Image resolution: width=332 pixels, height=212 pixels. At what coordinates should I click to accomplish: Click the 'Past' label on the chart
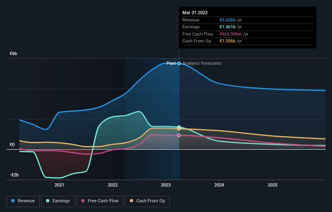171,64
